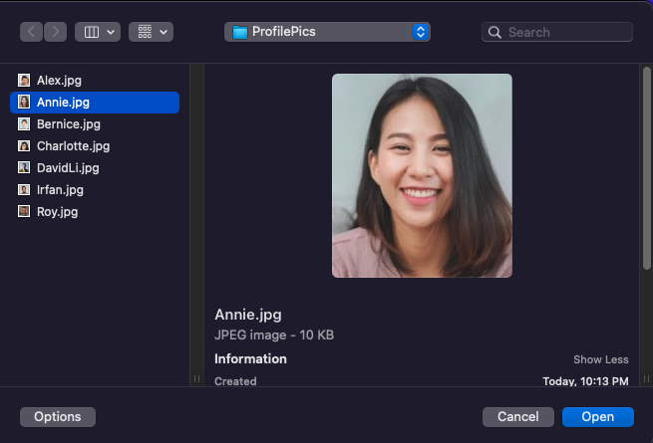Pick the DavidLi.jpg file icon
Image resolution: width=653 pixels, height=443 pixels.
[25, 168]
